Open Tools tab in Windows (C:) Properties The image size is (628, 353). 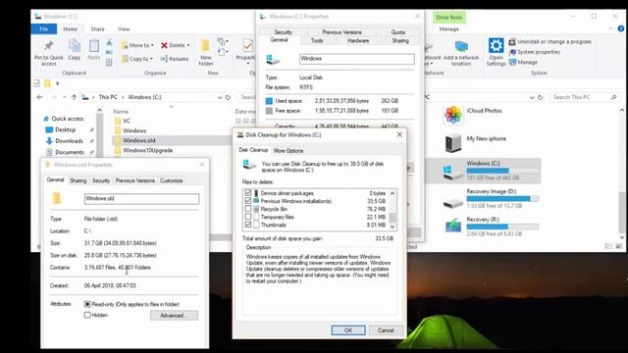pyautogui.click(x=317, y=40)
